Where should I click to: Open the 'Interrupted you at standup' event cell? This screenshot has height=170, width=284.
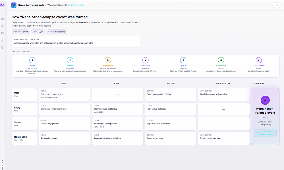pos(117,109)
